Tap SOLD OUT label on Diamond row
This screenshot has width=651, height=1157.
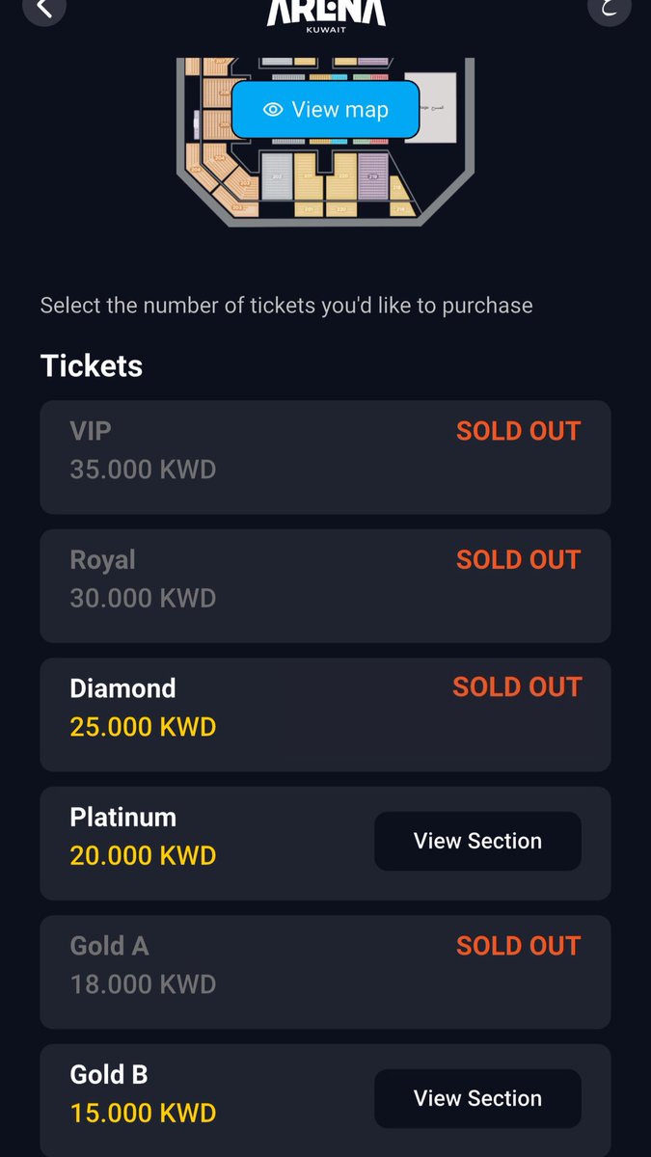pyautogui.click(x=517, y=687)
